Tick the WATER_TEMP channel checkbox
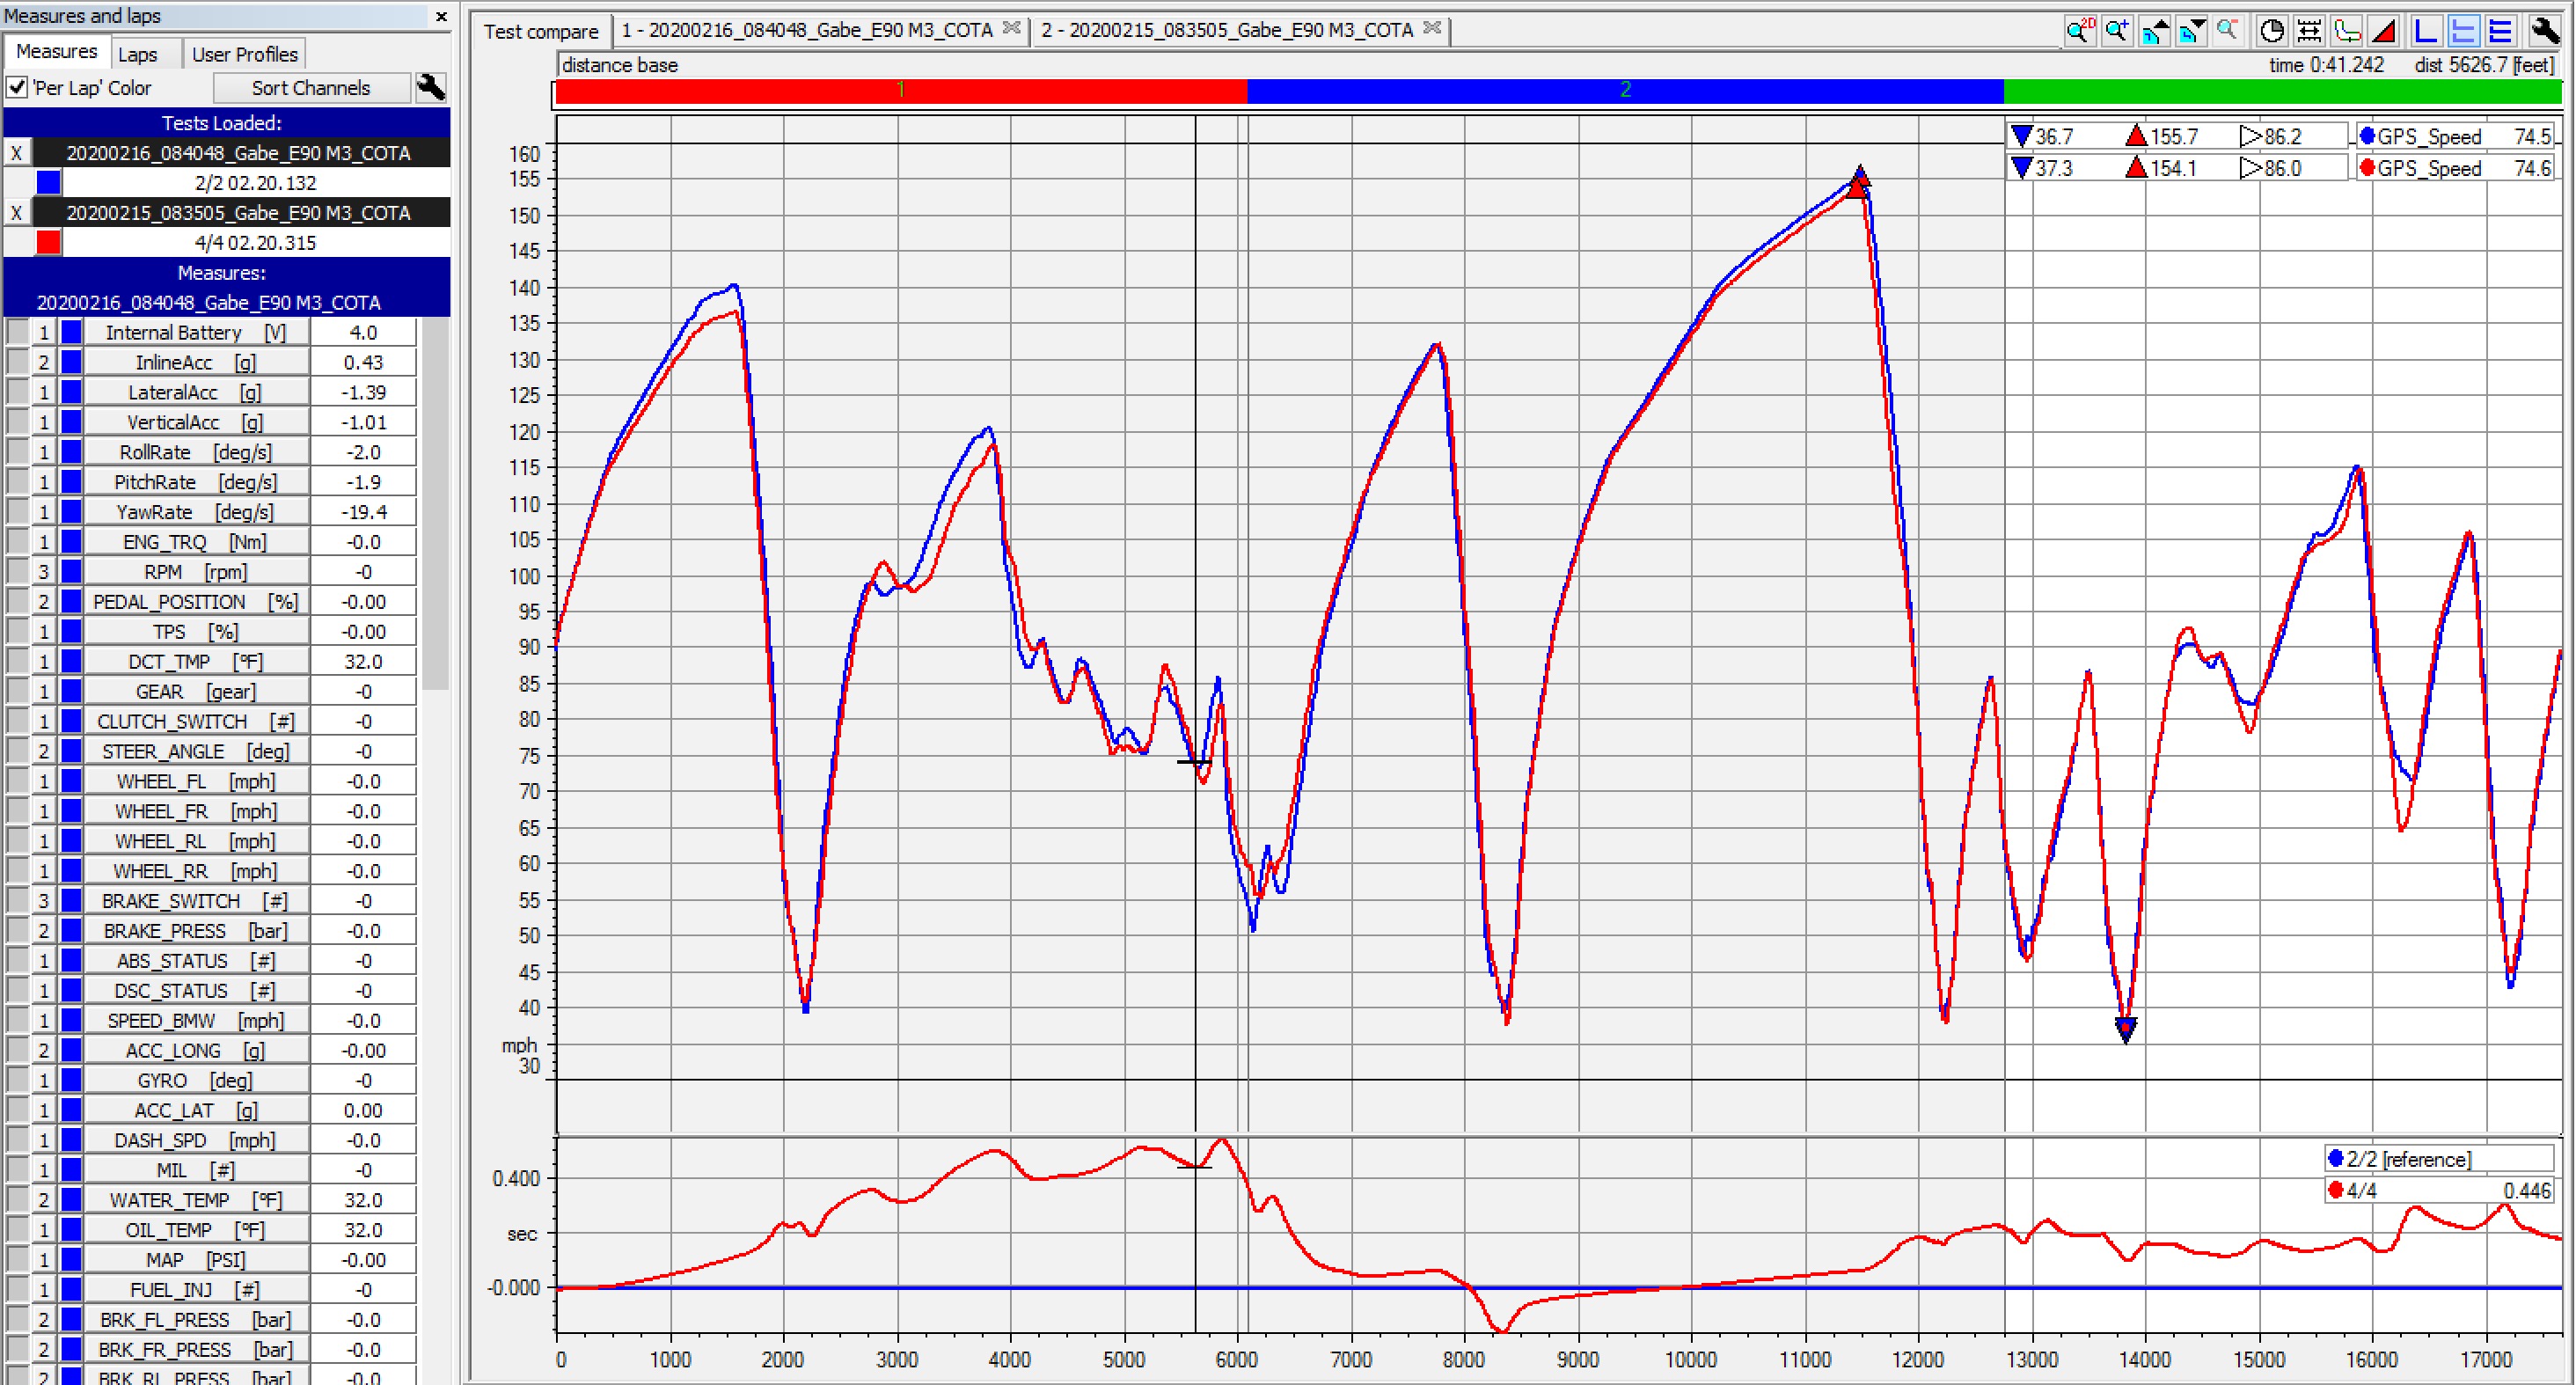 (x=17, y=1200)
